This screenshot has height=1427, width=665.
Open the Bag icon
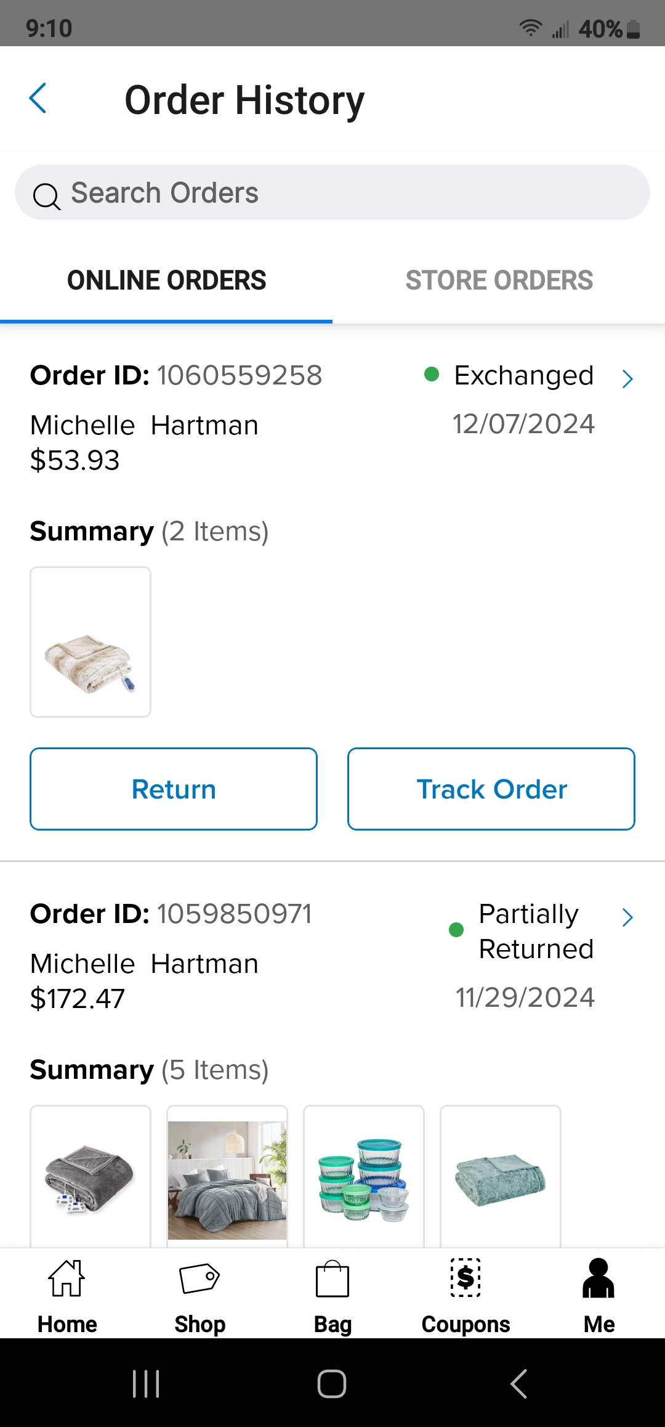point(332,1279)
